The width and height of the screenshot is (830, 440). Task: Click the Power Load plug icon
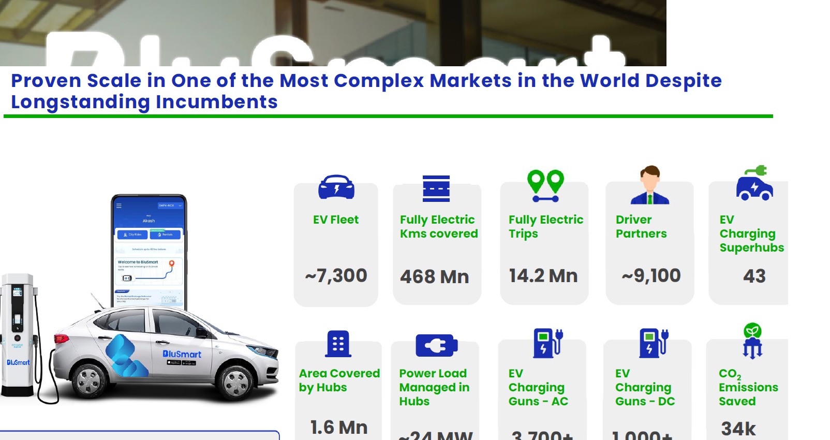pyautogui.click(x=437, y=345)
